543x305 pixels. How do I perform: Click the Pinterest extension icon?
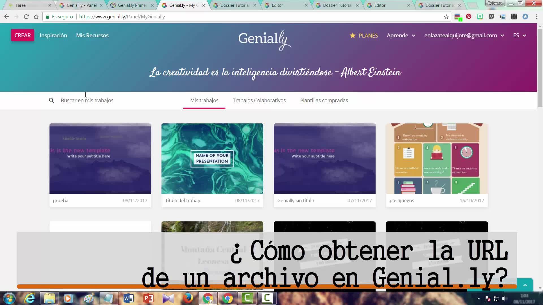(x=469, y=17)
